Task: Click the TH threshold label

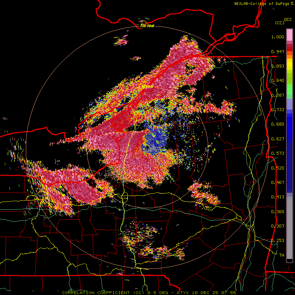Action: pos(282,255)
